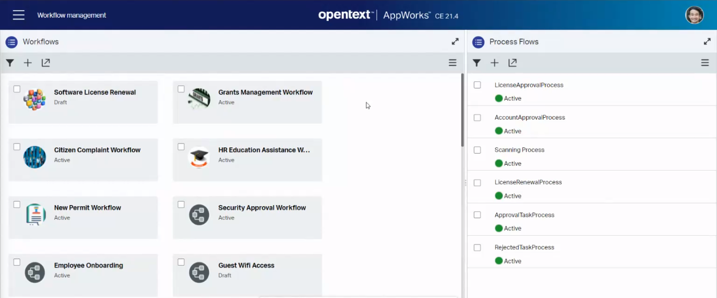The width and height of the screenshot is (717, 298).
Task: Expand the Workflows panel to full size
Action: [x=455, y=41]
